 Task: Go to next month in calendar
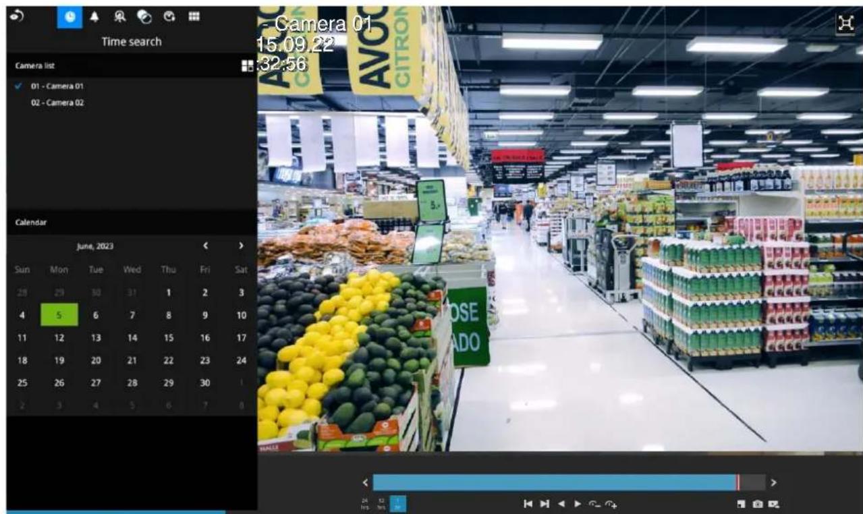pos(240,246)
